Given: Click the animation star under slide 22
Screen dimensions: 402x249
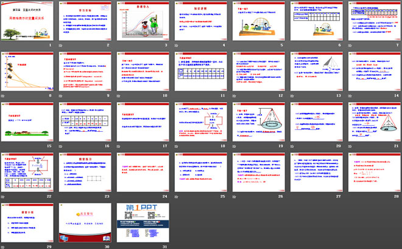Looking at the screenshot, I should 2,197.
